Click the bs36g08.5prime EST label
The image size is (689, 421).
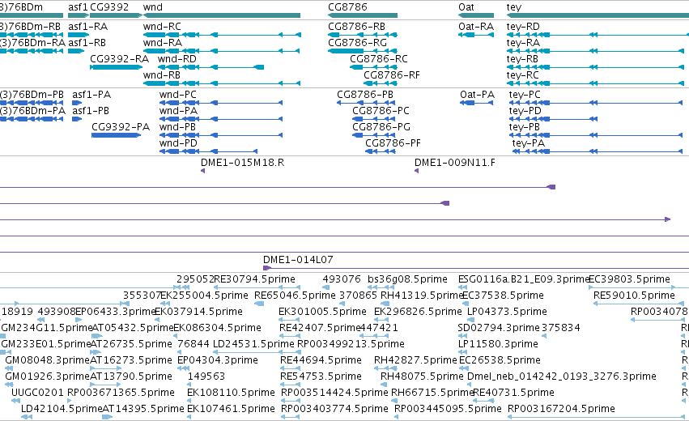(x=407, y=279)
